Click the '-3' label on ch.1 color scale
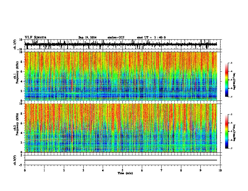The height and width of the screenshot is (191, 248). coord(231,63)
